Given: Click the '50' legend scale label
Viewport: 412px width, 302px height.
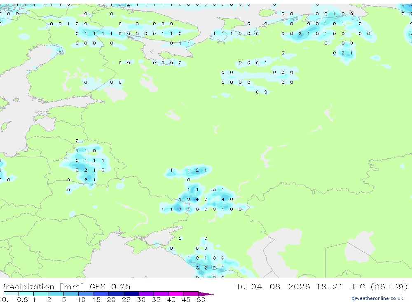Looking at the screenshot, I should click(x=201, y=300).
